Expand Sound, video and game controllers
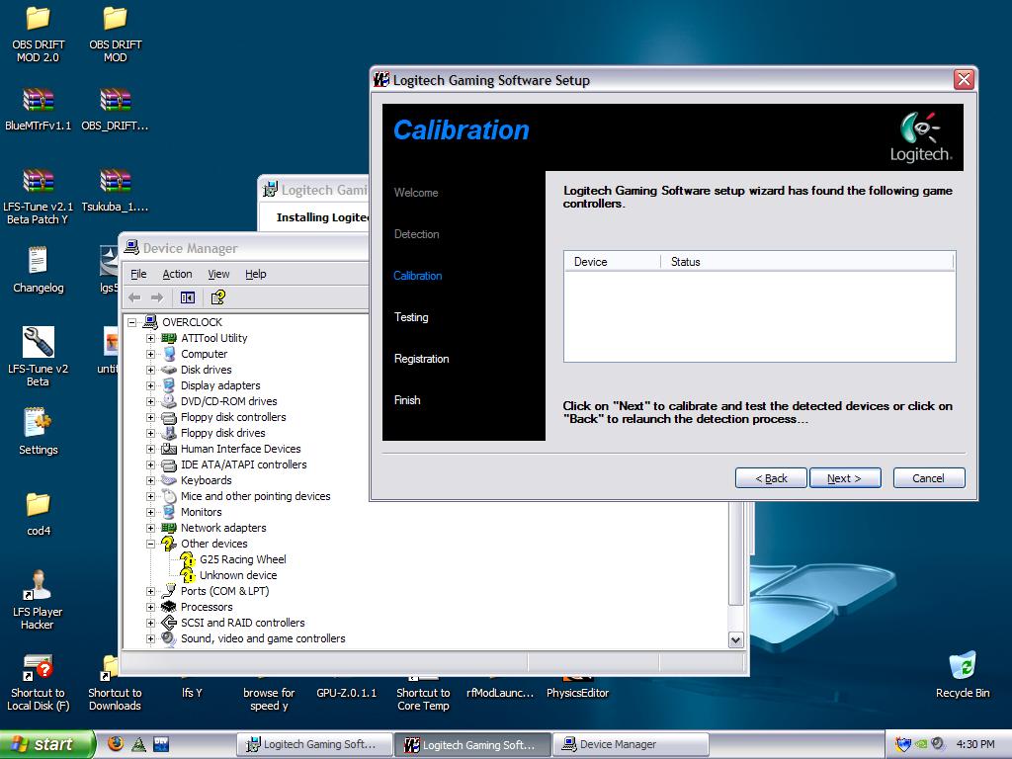 tap(150, 639)
